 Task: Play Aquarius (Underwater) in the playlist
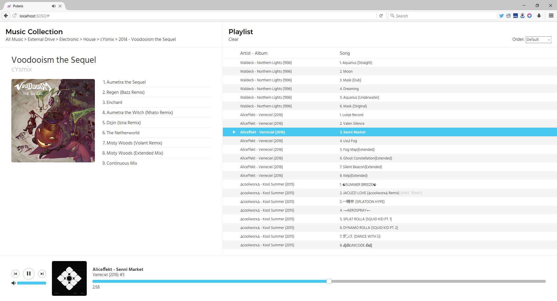[390, 97]
